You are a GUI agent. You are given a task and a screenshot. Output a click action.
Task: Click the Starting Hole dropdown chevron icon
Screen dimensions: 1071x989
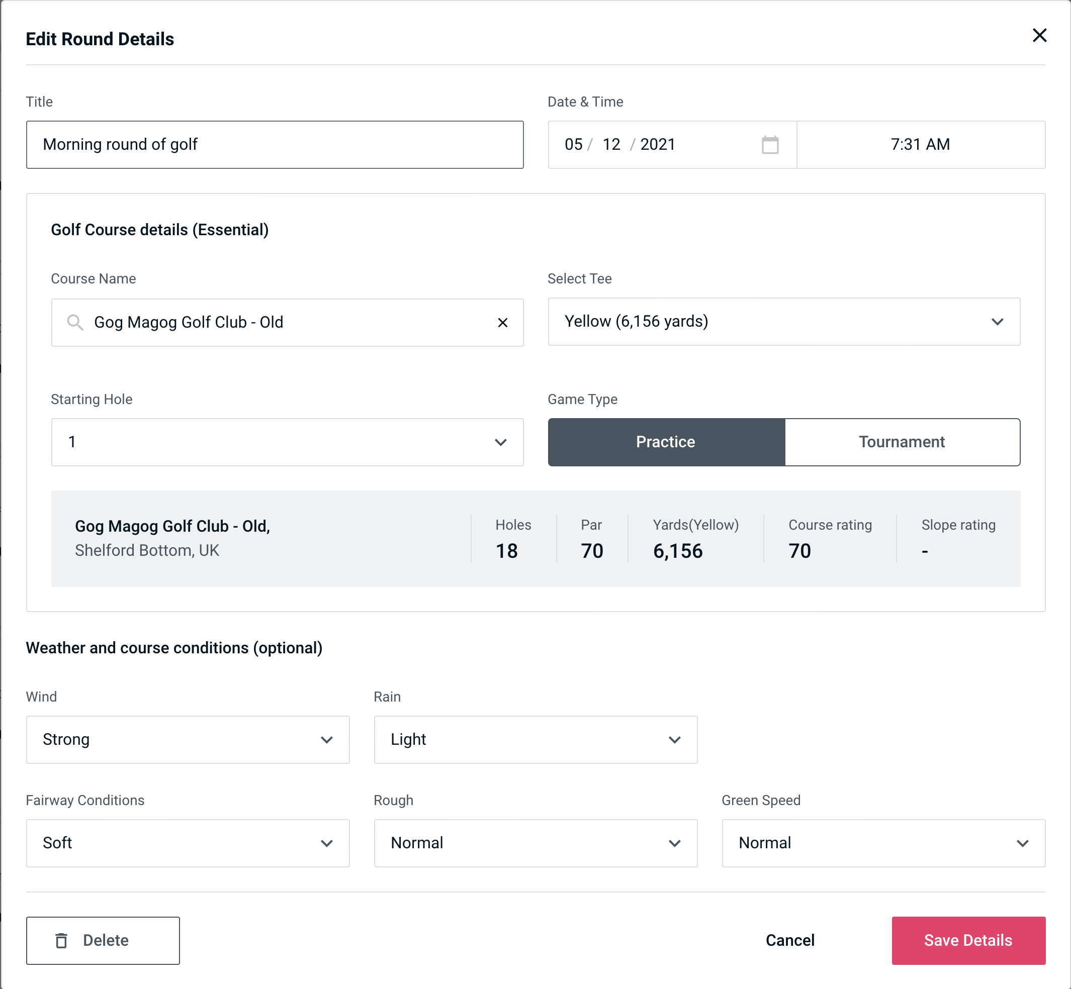[501, 443]
